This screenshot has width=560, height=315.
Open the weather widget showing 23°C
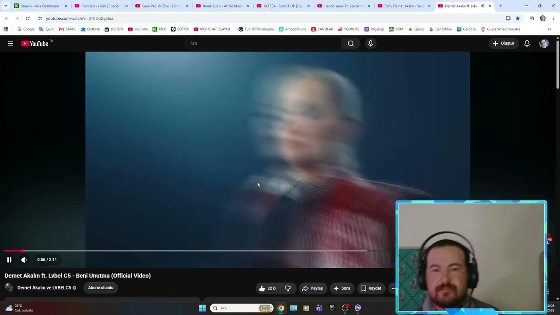click(x=19, y=308)
